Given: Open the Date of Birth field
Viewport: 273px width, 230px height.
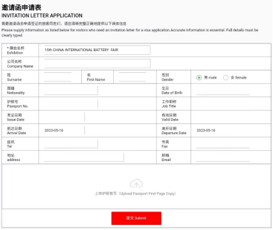Looking at the screenshot, I should point(222,90).
